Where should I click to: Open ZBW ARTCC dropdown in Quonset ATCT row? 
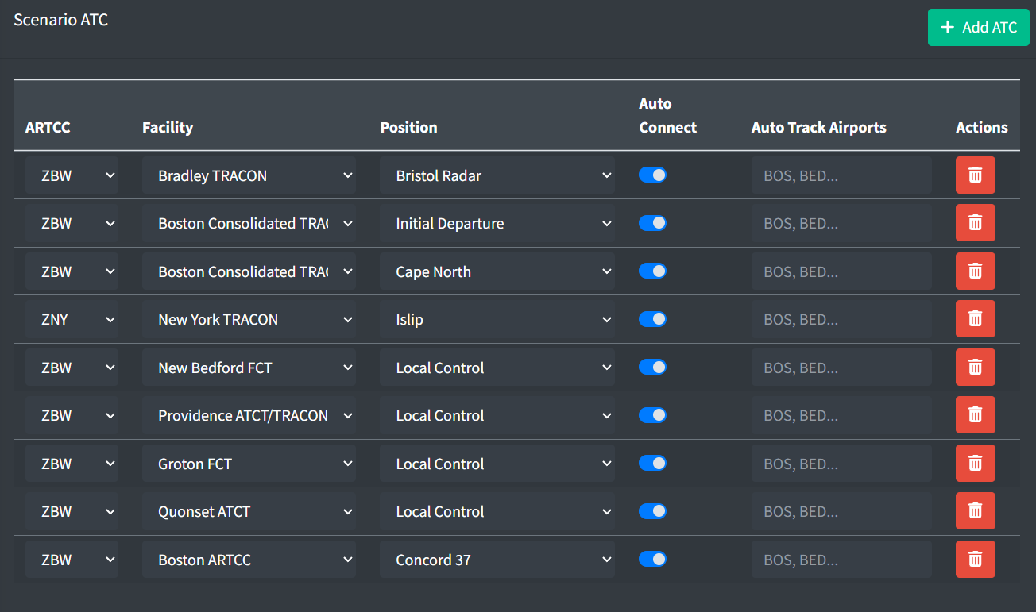tap(72, 511)
